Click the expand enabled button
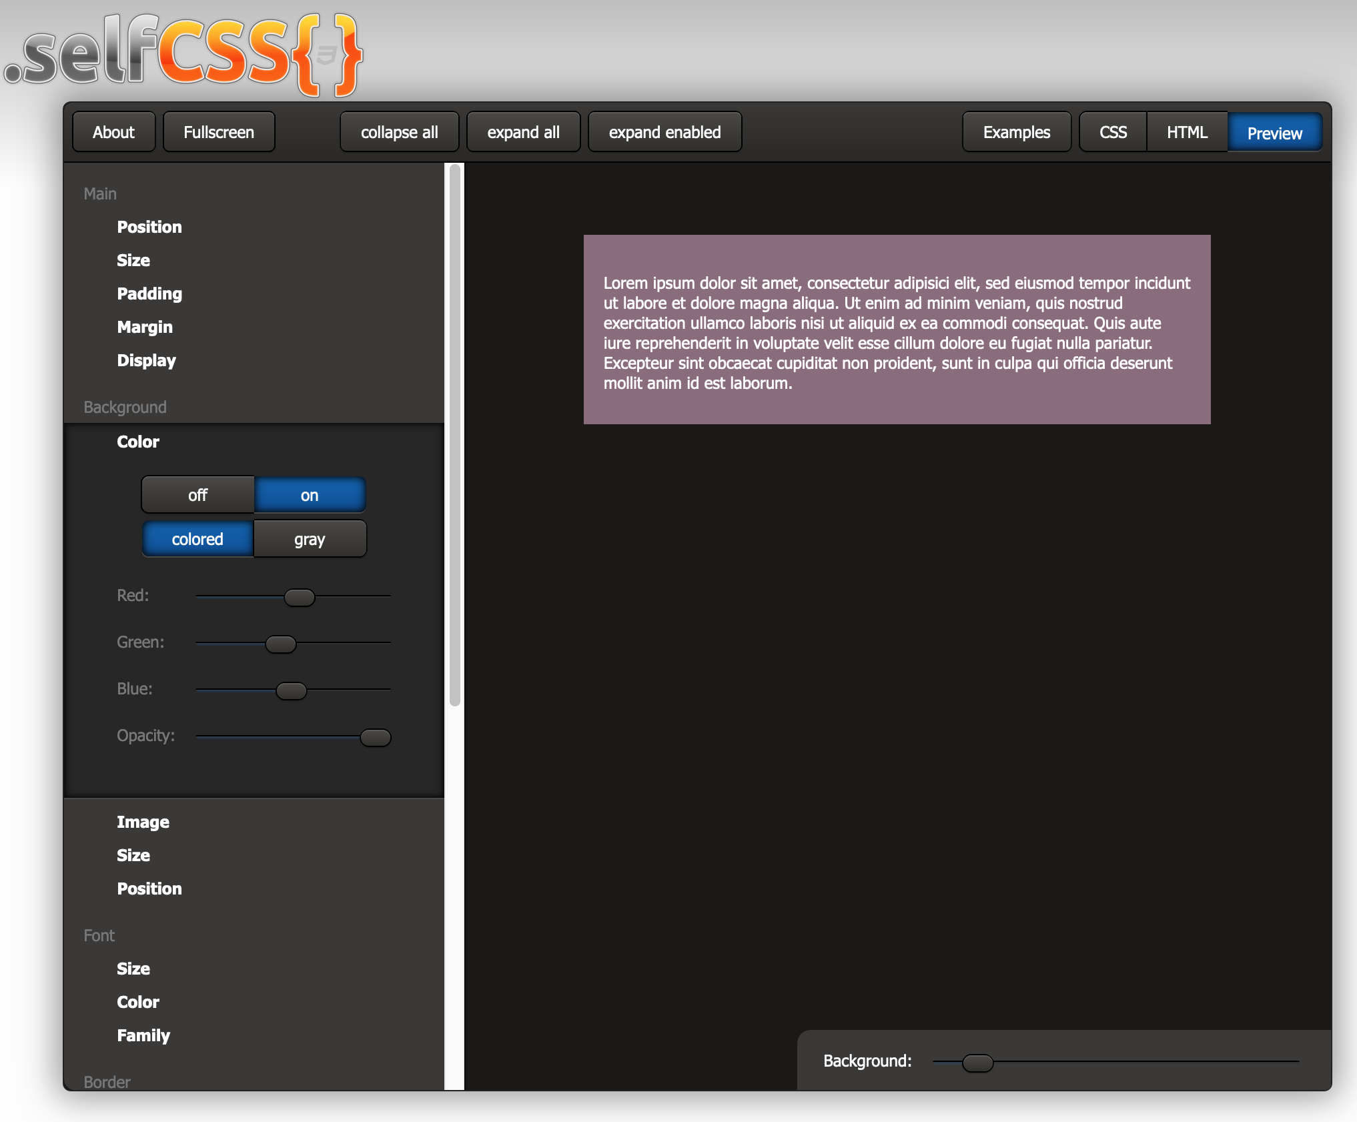 [x=664, y=132]
